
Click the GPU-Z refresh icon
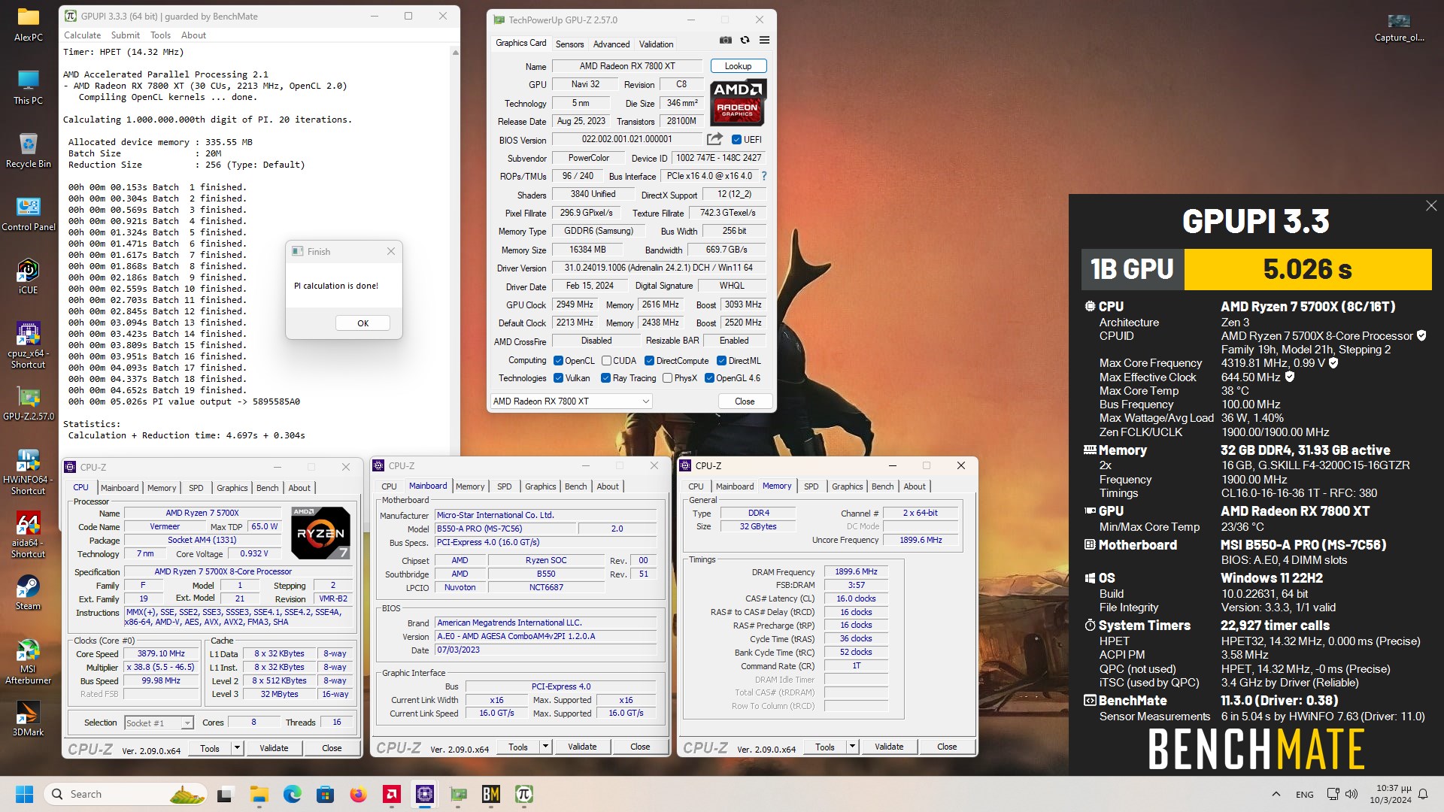click(745, 40)
